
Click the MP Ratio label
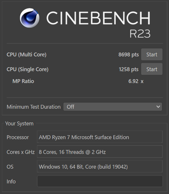coord(23,81)
